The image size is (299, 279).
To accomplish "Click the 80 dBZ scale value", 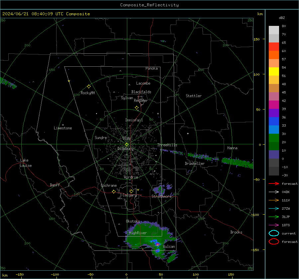I will 284,26.
